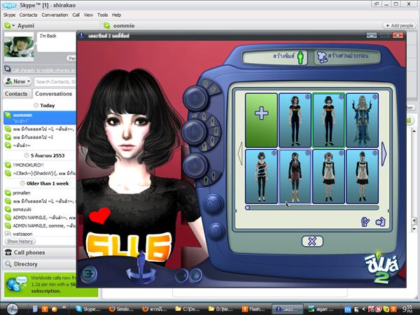
Task: Click the export Sim arrow icon
Action: [380, 221]
